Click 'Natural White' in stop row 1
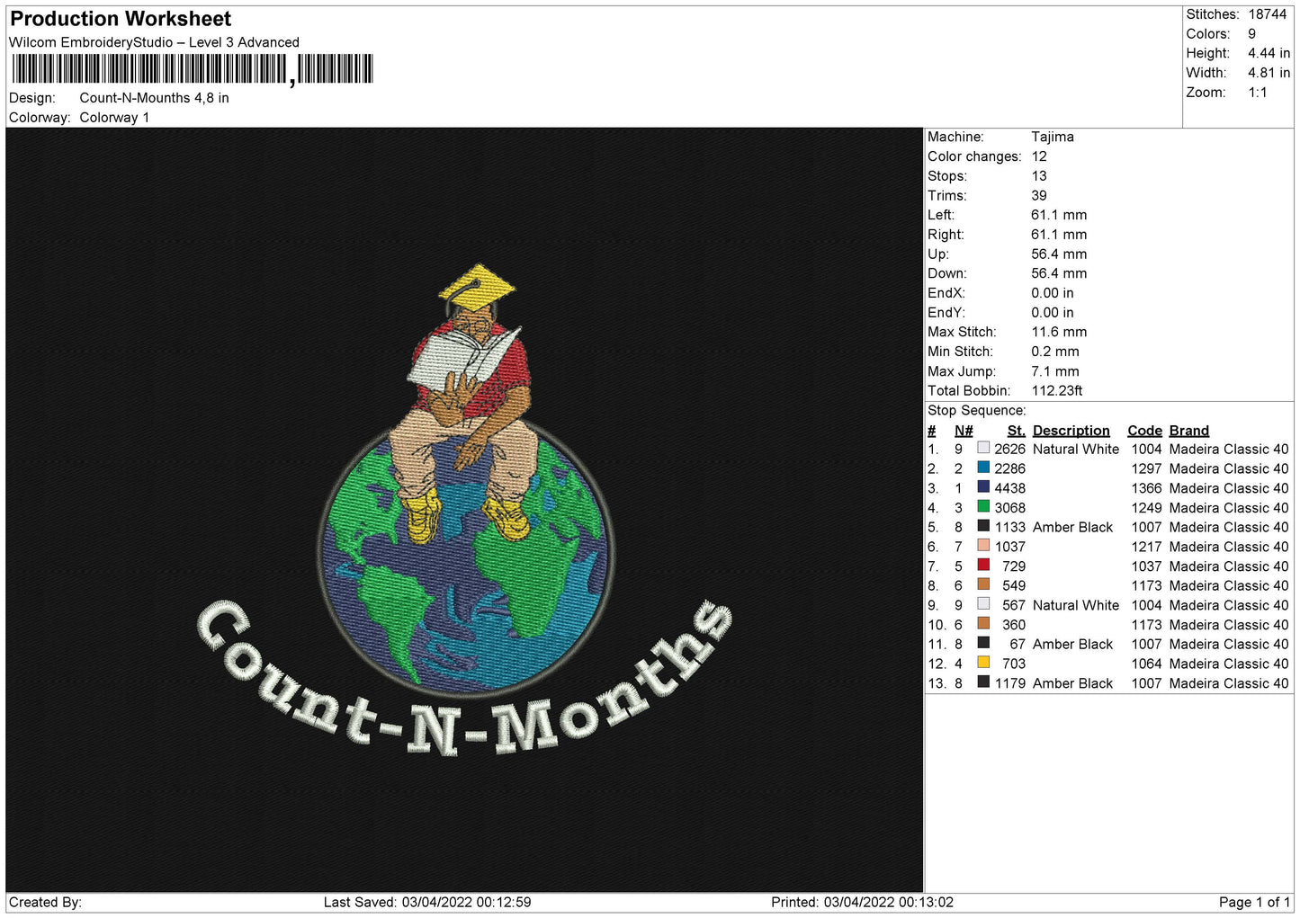This screenshot has height=918, width=1300. tap(1076, 449)
